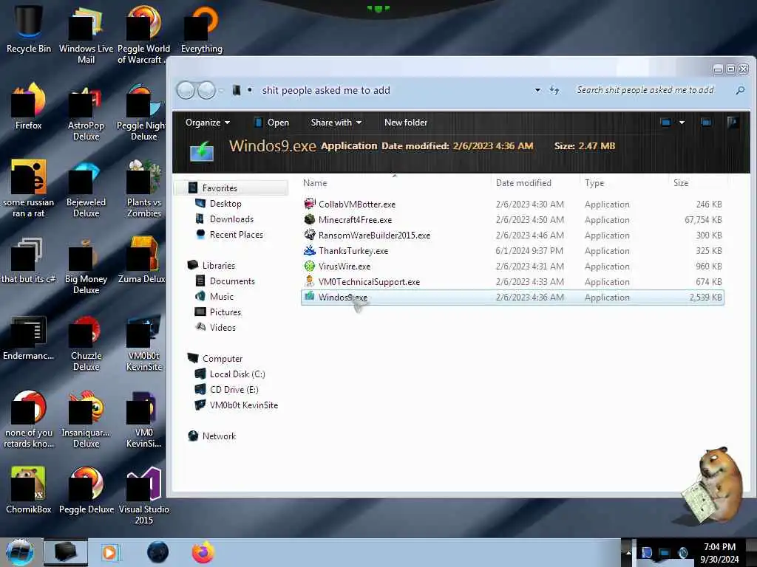This screenshot has width=757, height=567.
Task: Select the CollabVMBotter.exe file icon
Action: click(x=310, y=204)
